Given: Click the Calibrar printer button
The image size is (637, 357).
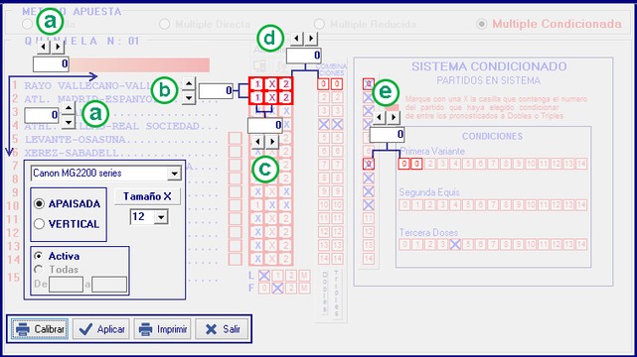Looking at the screenshot, I should 40,328.
